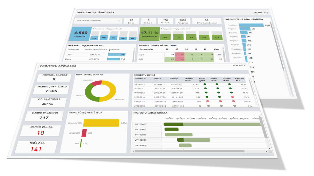The height and width of the screenshot is (176, 314).
Task: Click the Projekto ID column header
Action: pyautogui.click(x=140, y=78)
